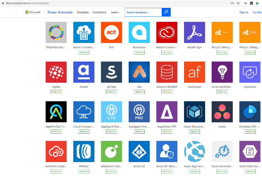Click the Agilite connector icon

tap(56, 72)
